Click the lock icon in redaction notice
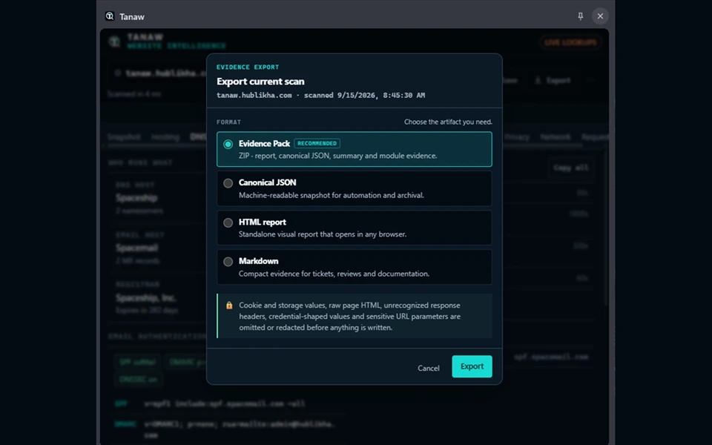712x445 pixels. [x=229, y=306]
